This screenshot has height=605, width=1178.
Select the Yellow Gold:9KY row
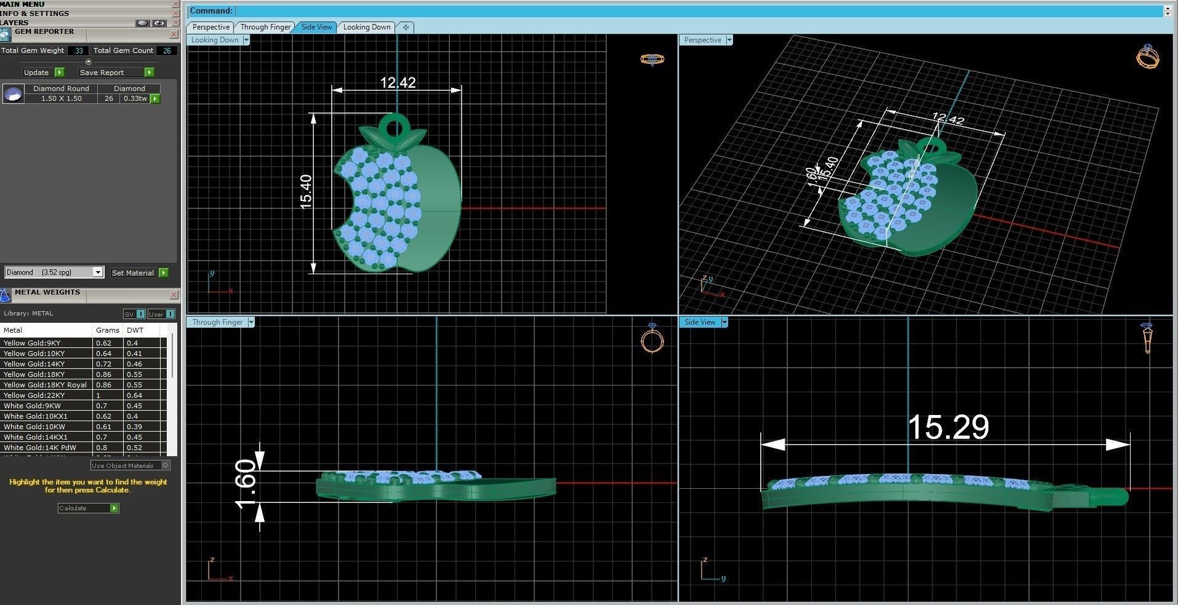[84, 343]
